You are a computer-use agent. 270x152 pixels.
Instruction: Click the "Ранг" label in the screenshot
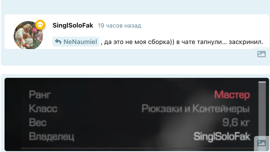tap(40, 95)
